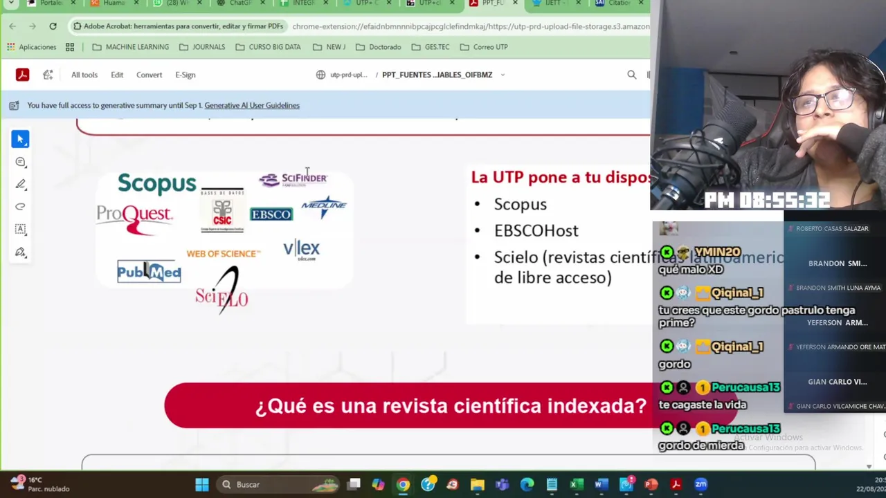Screen dimensions: 886x498
Task: Close the active PPT_FU browser tab
Action: point(515,3)
